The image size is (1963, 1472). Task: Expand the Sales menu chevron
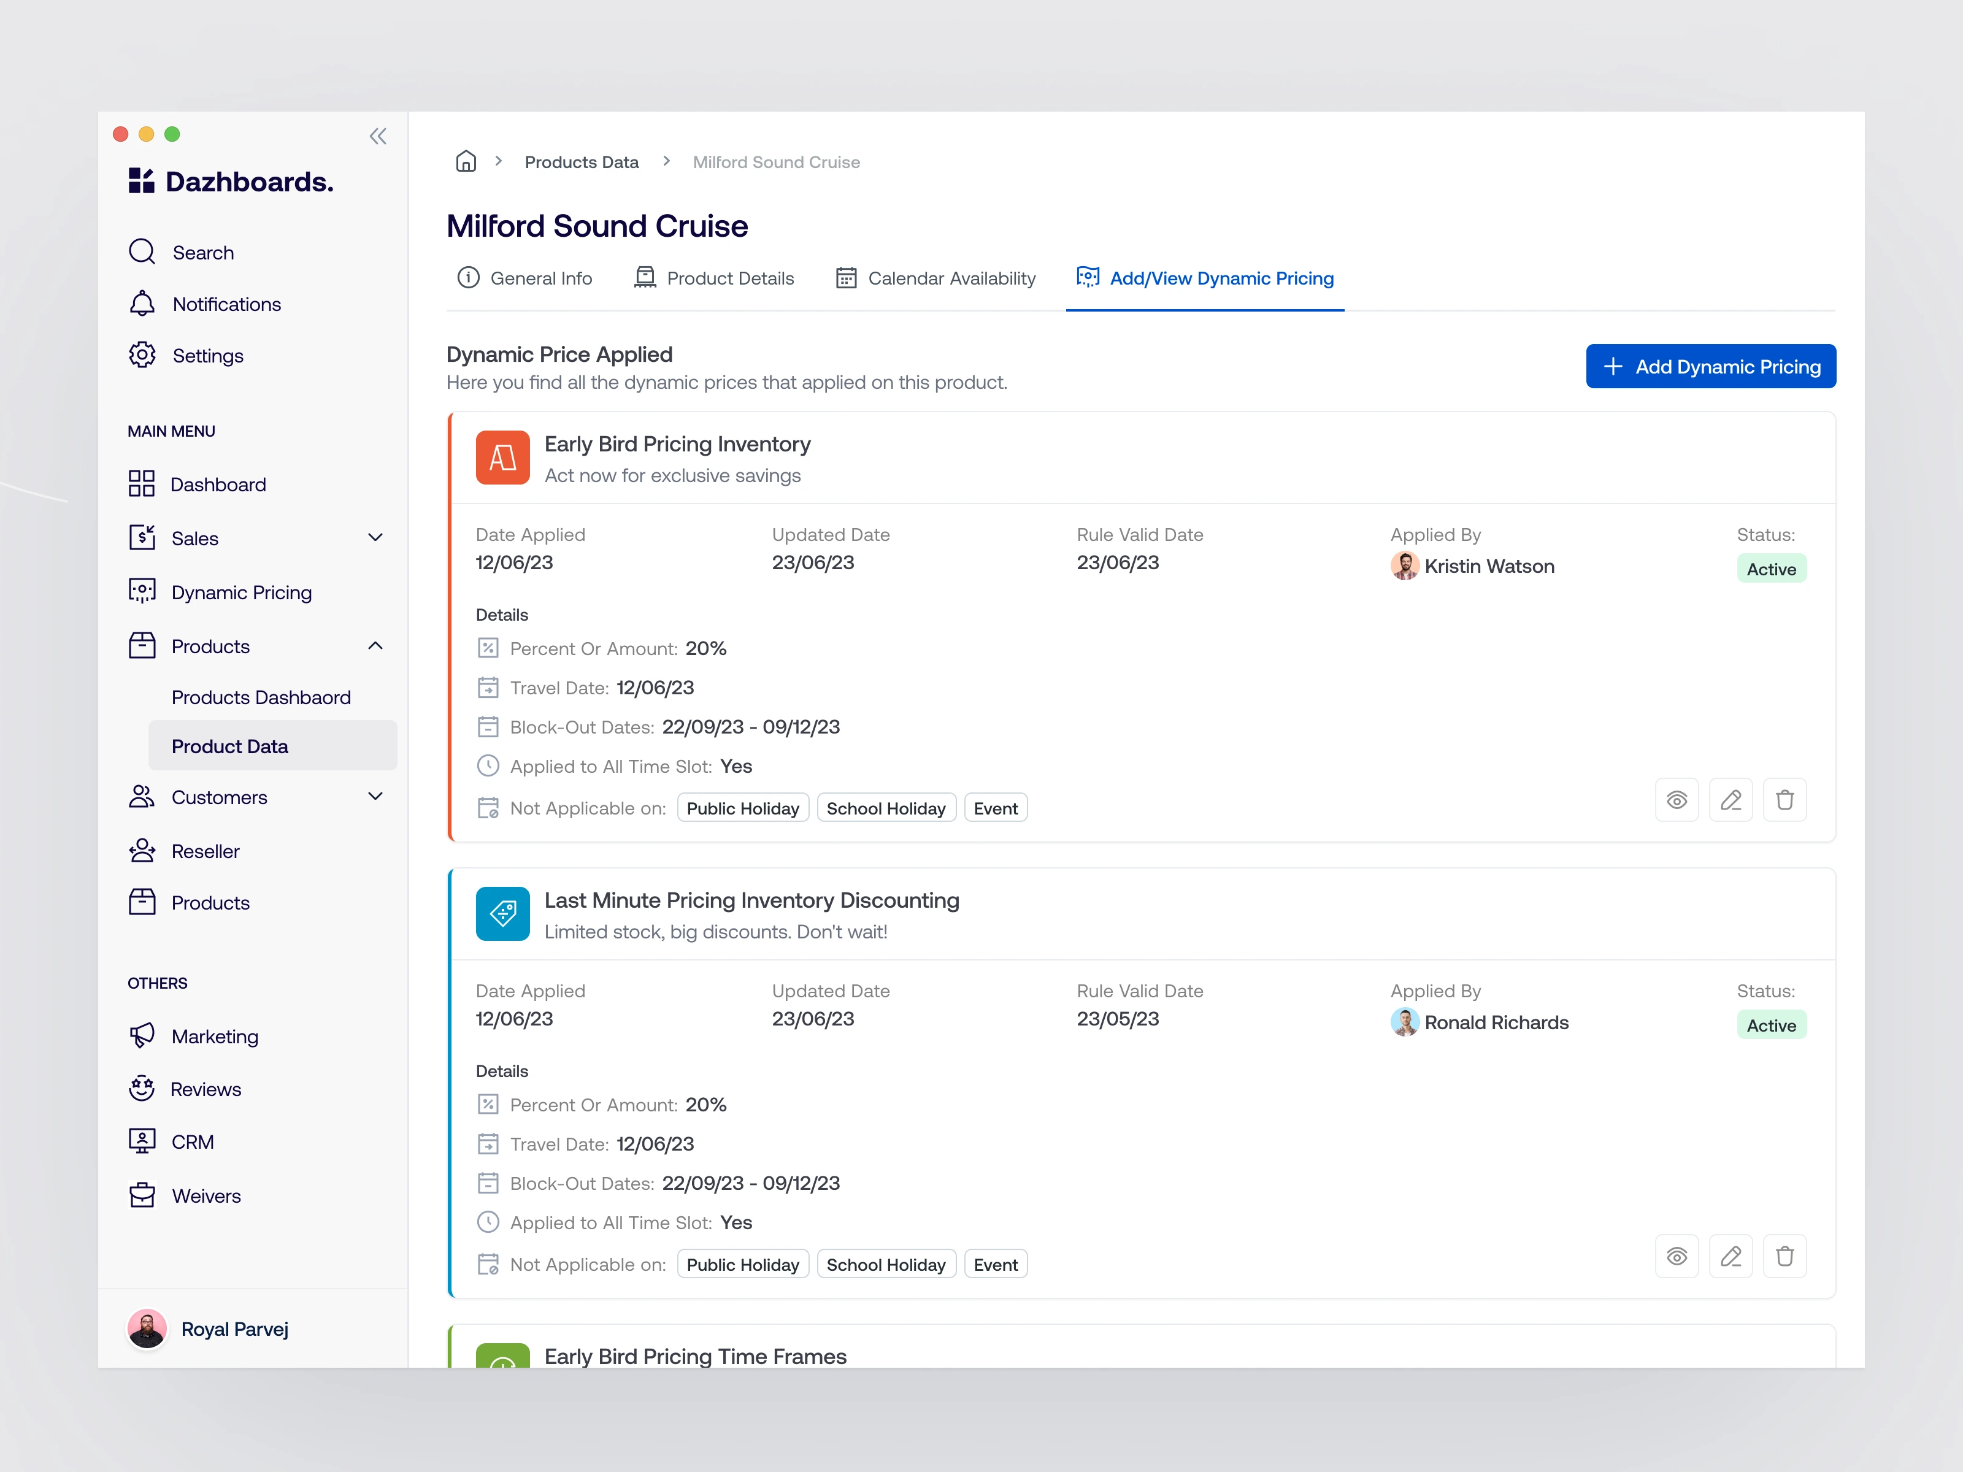pos(375,538)
